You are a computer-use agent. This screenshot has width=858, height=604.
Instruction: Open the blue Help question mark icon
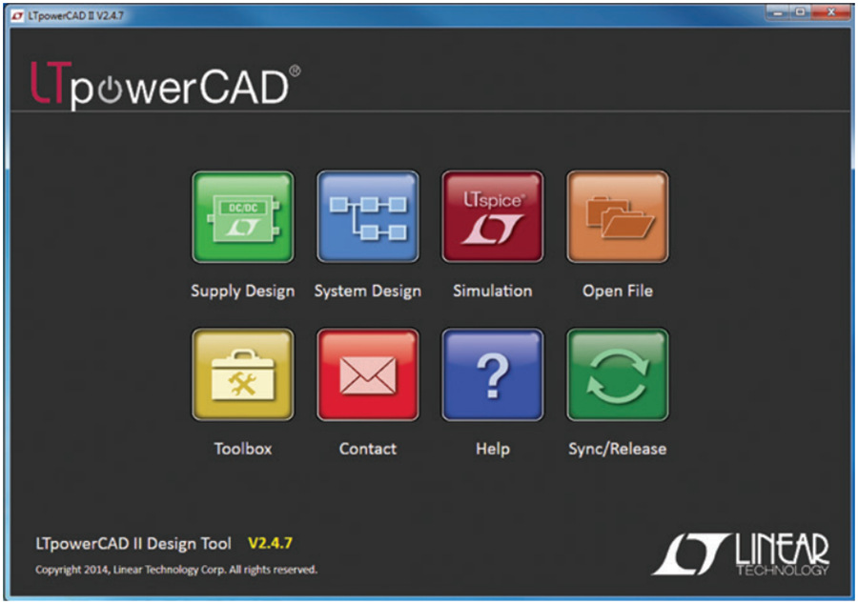[492, 374]
